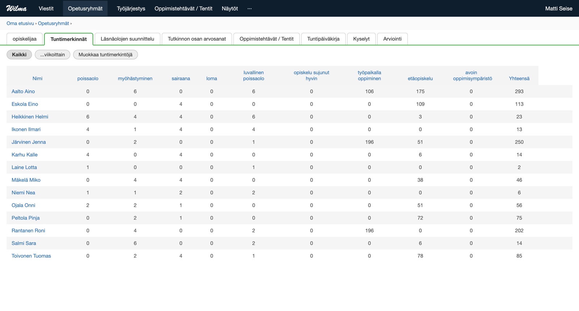This screenshot has width=579, height=311.
Task: Open student Mäkelä Miko
Action: coord(26,180)
